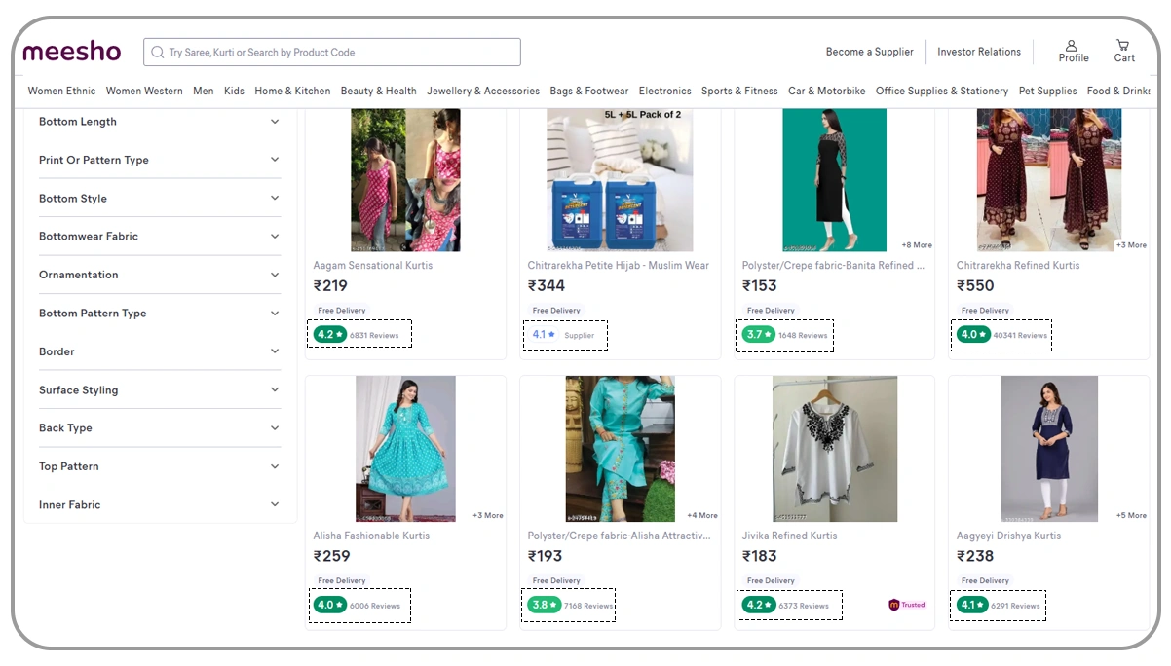The image size is (1171, 666).
Task: Click the 4.1 supplier rating badge under Chitrarekha Hijab
Action: (x=543, y=335)
